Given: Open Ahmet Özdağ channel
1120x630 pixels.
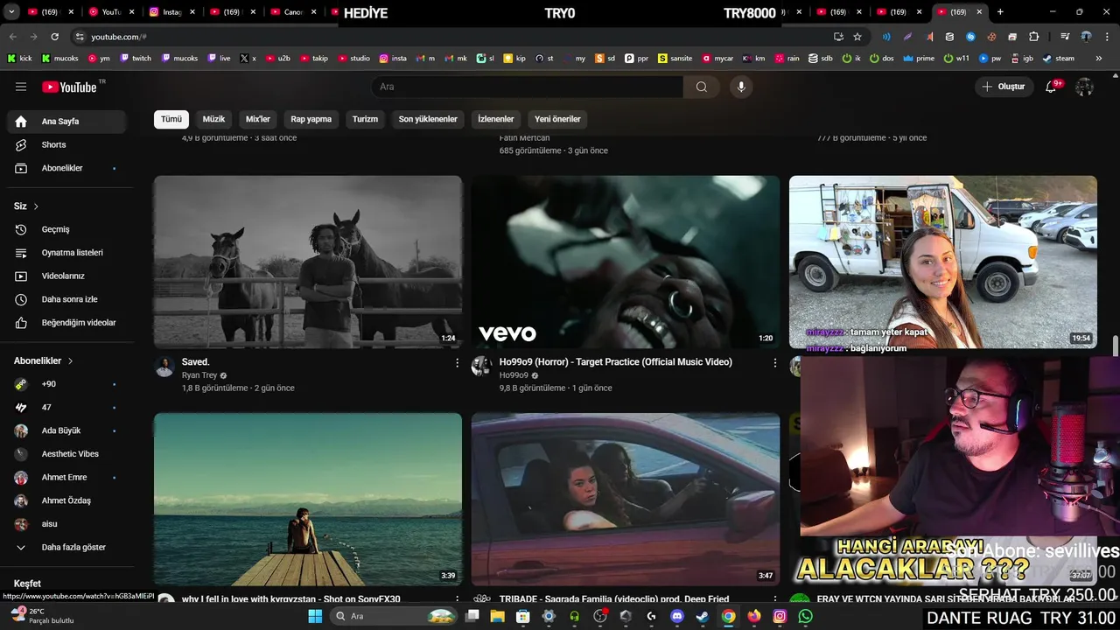Looking at the screenshot, I should [x=66, y=500].
